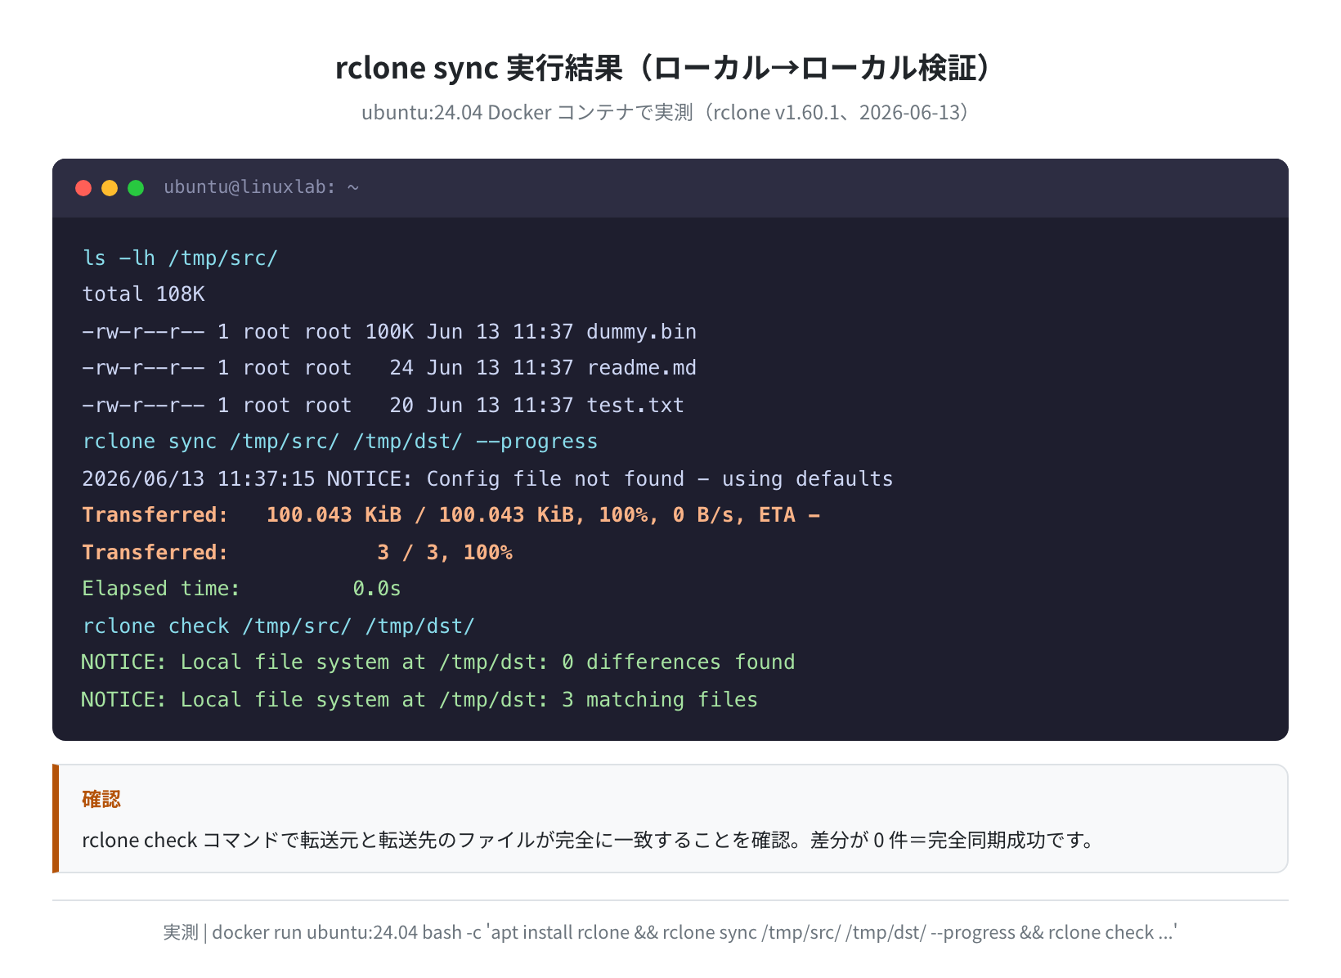Click the 確認 callout heading

(x=101, y=799)
